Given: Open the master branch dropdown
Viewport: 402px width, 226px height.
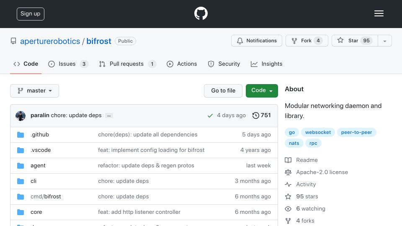Looking at the screenshot, I should point(35,91).
